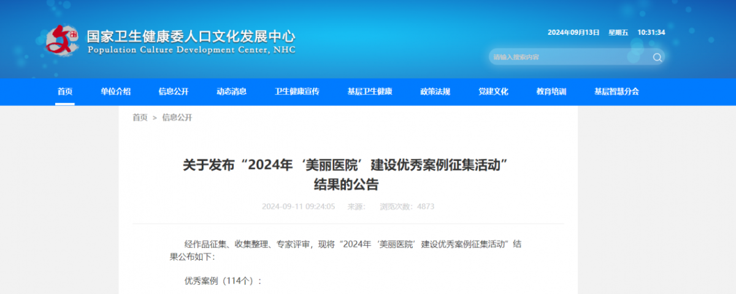Viewport: 736px width, 294px height.
Task: Click the search magnifier icon
Action: (657, 58)
